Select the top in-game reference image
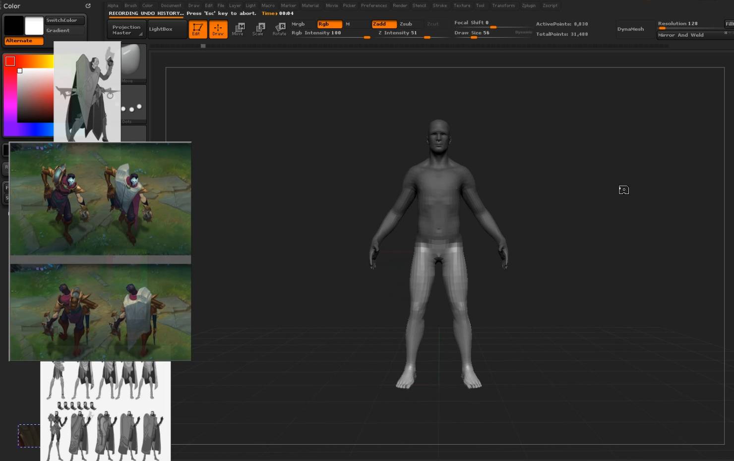 pyautogui.click(x=101, y=199)
